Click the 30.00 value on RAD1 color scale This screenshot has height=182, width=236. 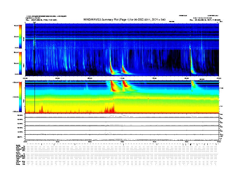point(16,63)
